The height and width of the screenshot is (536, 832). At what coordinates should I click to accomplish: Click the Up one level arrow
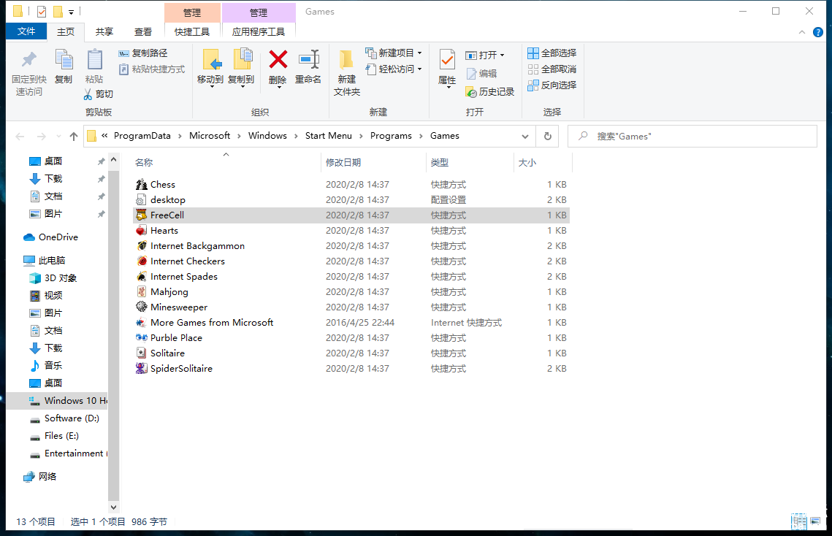74,137
